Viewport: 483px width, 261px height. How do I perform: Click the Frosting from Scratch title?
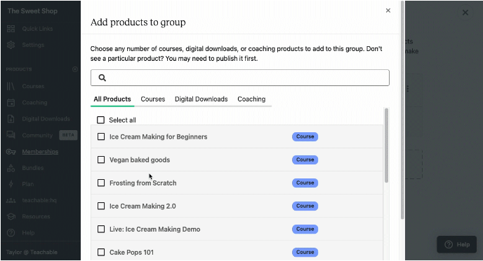(143, 183)
